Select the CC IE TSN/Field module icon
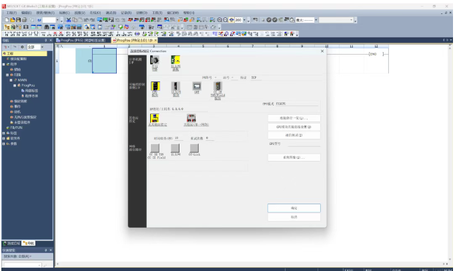 [217, 87]
